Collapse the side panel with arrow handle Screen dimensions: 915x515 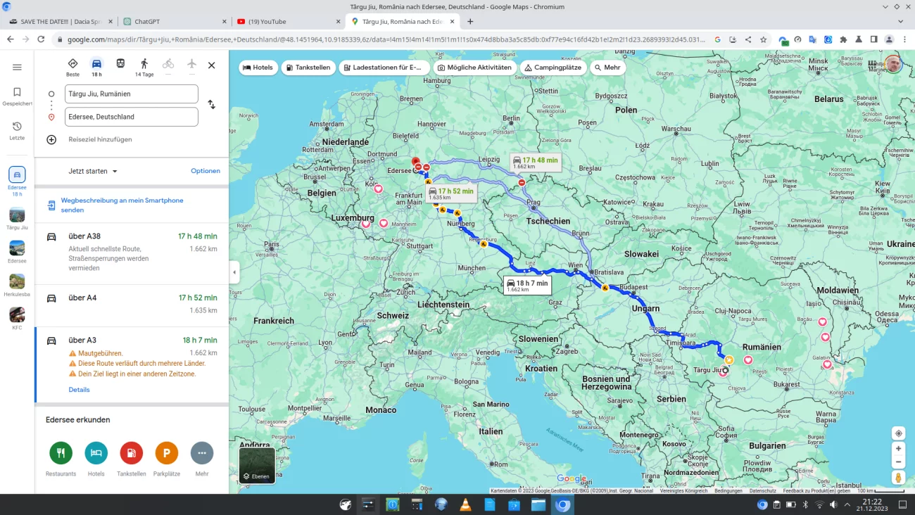click(234, 272)
